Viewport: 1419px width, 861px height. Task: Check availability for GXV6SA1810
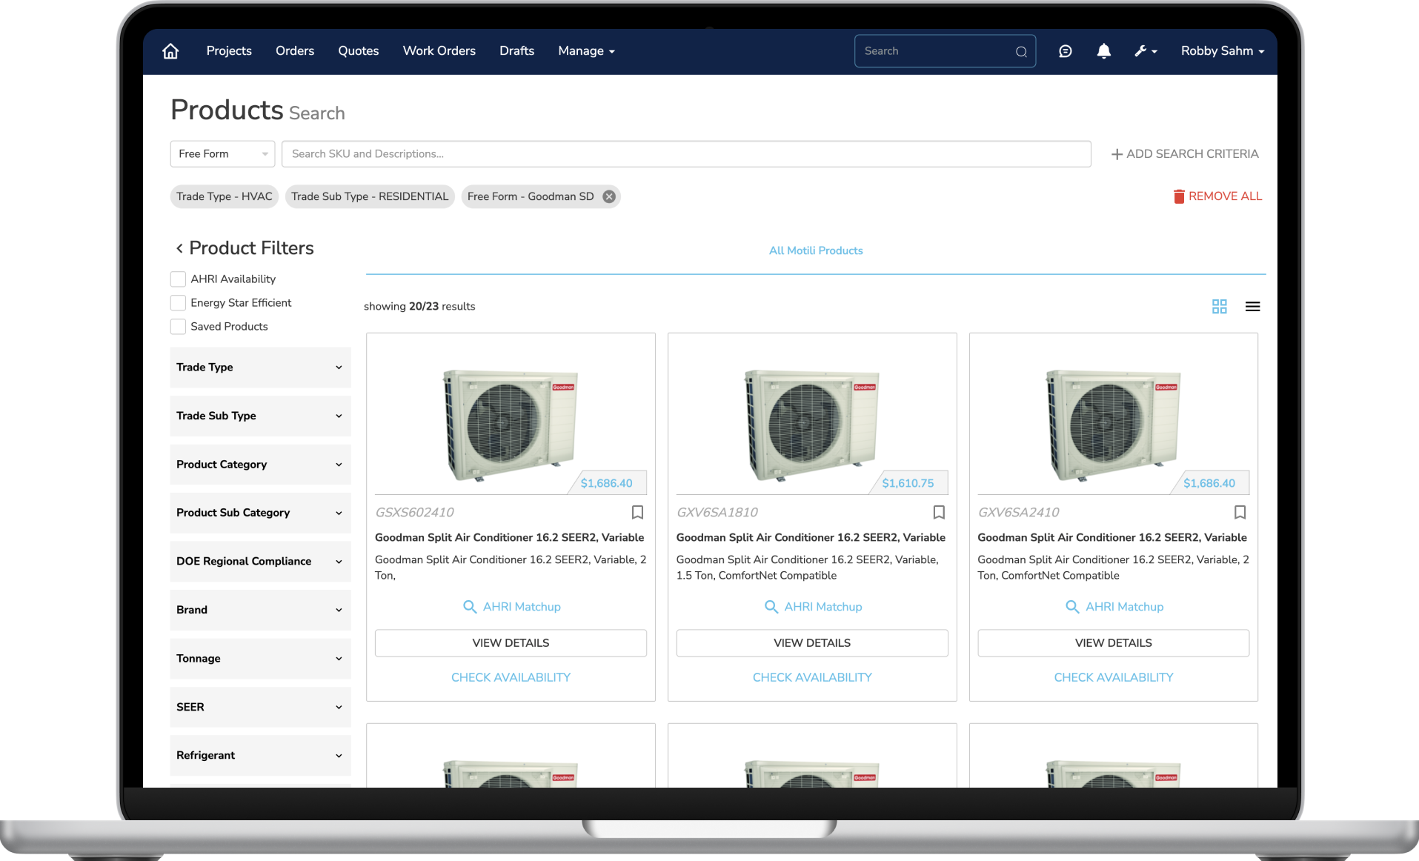pyautogui.click(x=812, y=677)
